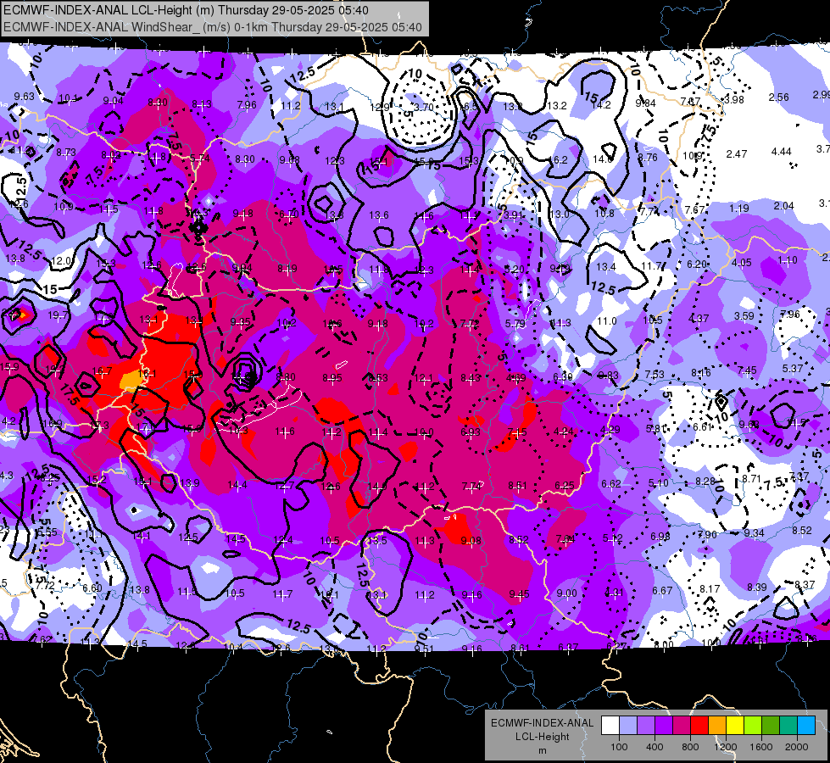This screenshot has height=763, width=830.
Task: Click the 12.0 grid value on the map
Action: 61,261
